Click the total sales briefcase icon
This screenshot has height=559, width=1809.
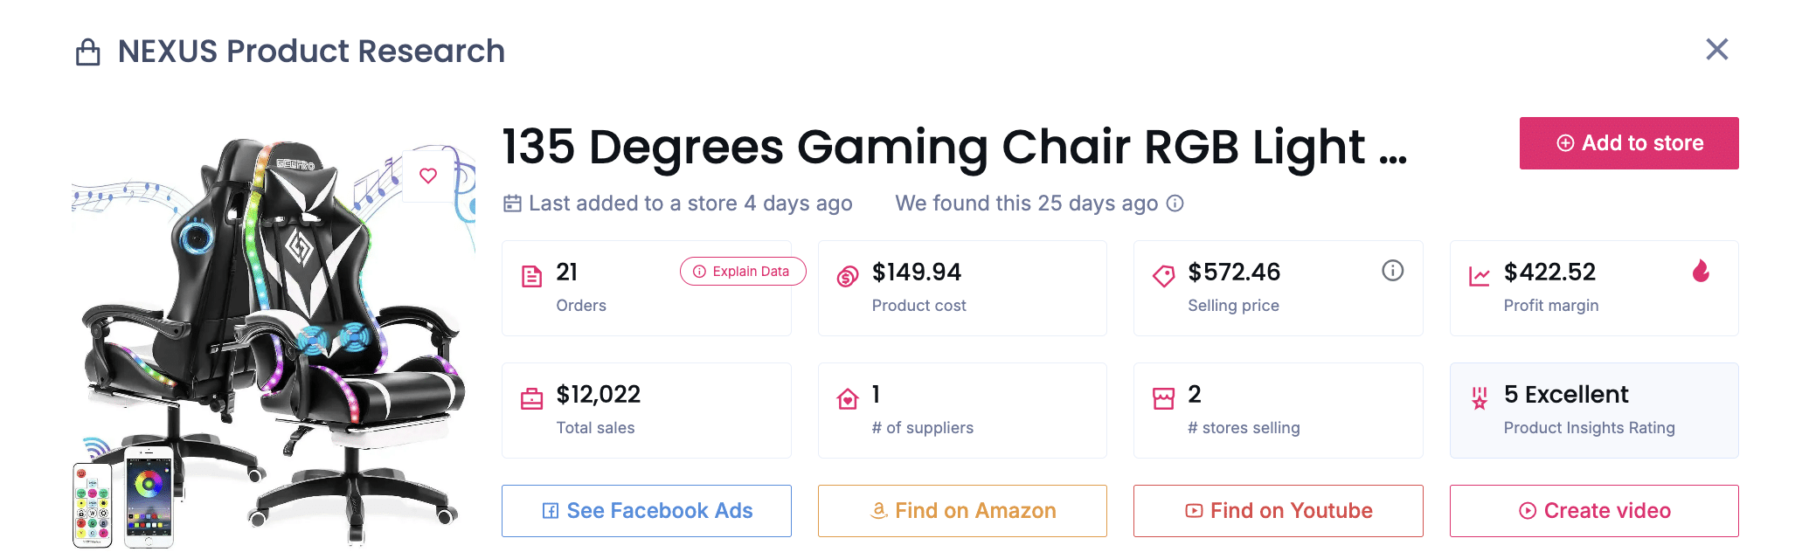[534, 396]
